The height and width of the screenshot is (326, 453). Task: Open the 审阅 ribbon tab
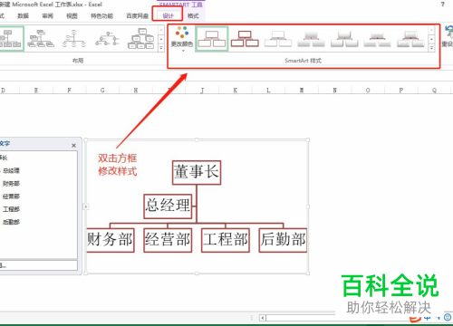coord(48,15)
